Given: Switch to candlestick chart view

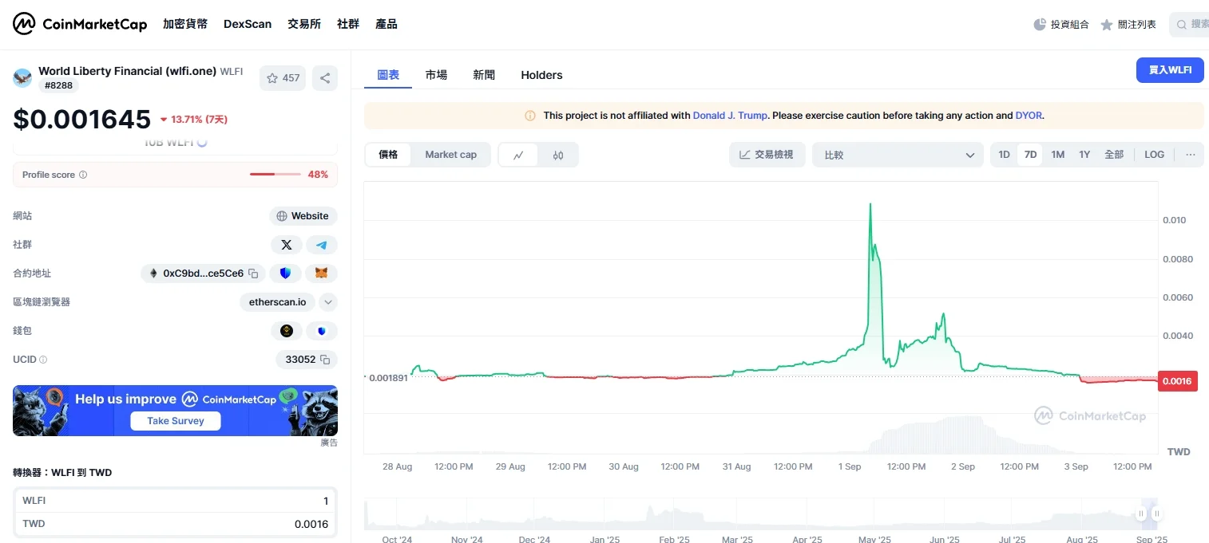Looking at the screenshot, I should click(x=558, y=155).
